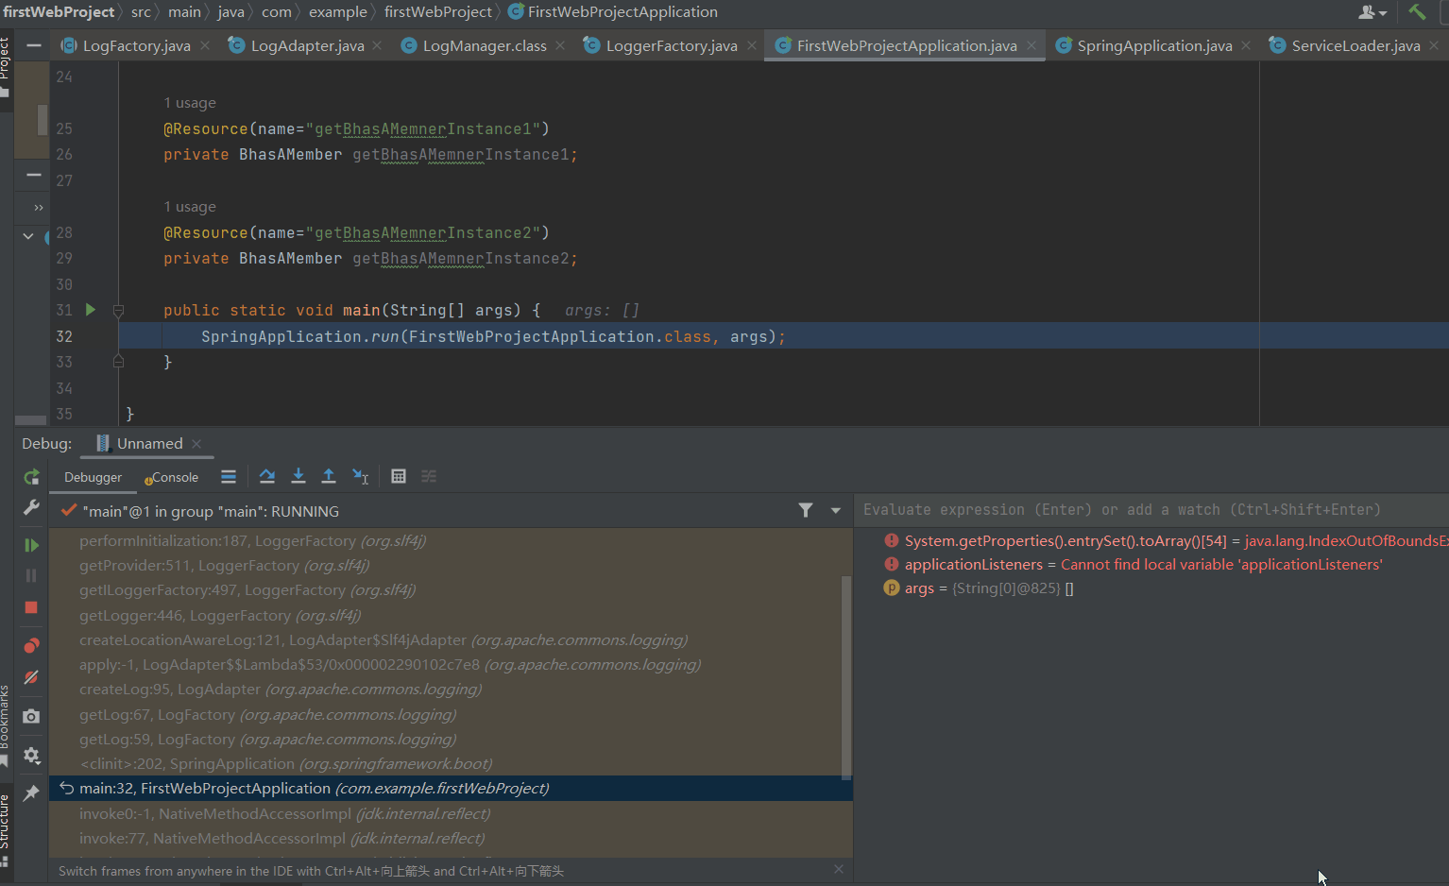Select the Debugger tab

point(93,477)
